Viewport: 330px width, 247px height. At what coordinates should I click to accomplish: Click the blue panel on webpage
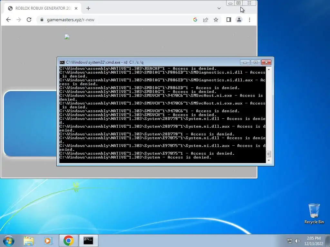coord(30,124)
